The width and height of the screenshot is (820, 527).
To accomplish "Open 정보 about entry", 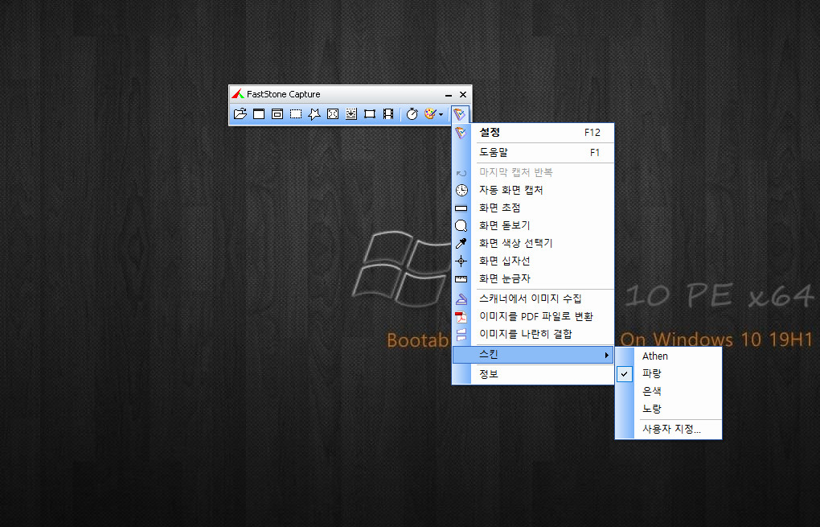I will 534,374.
